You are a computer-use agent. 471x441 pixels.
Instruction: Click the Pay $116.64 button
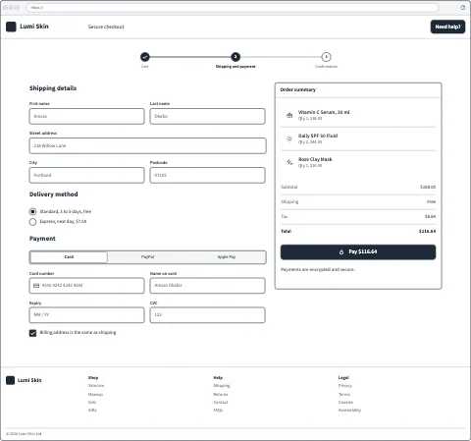(x=358, y=252)
